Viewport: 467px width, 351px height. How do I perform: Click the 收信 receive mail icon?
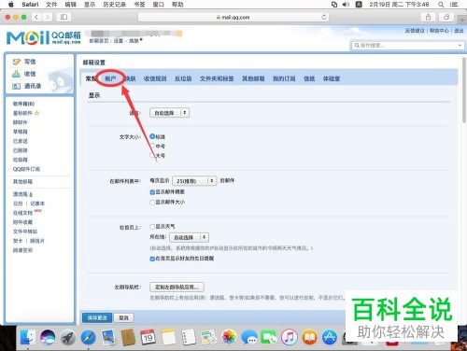click(16, 74)
